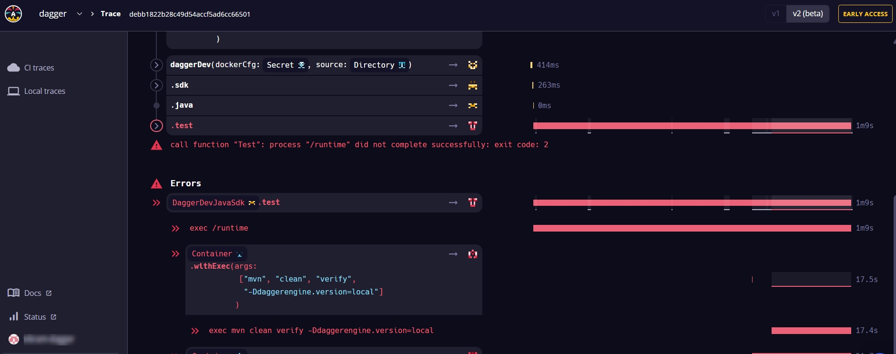Select the exit code 2 error message
896x354 pixels.
click(x=359, y=145)
